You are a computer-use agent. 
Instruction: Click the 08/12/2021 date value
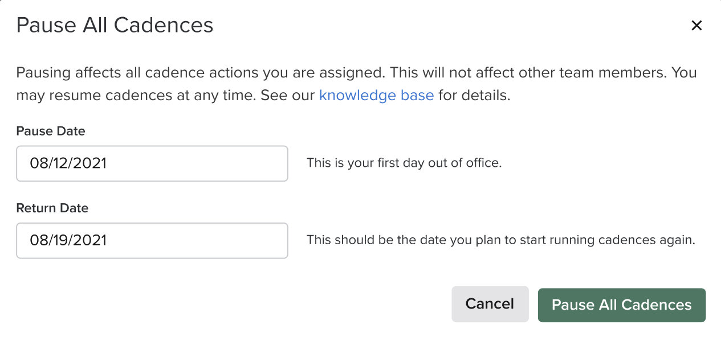pyautogui.click(x=68, y=163)
